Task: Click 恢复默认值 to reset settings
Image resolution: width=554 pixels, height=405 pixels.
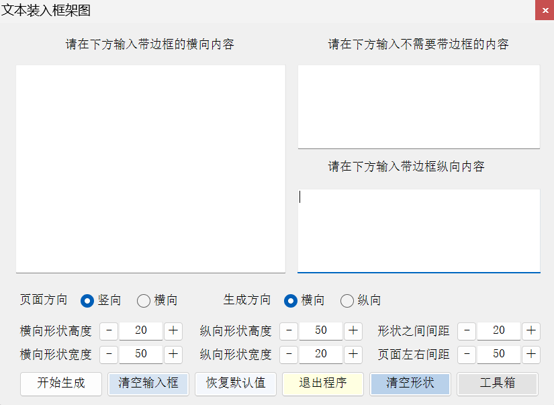Action: [236, 384]
